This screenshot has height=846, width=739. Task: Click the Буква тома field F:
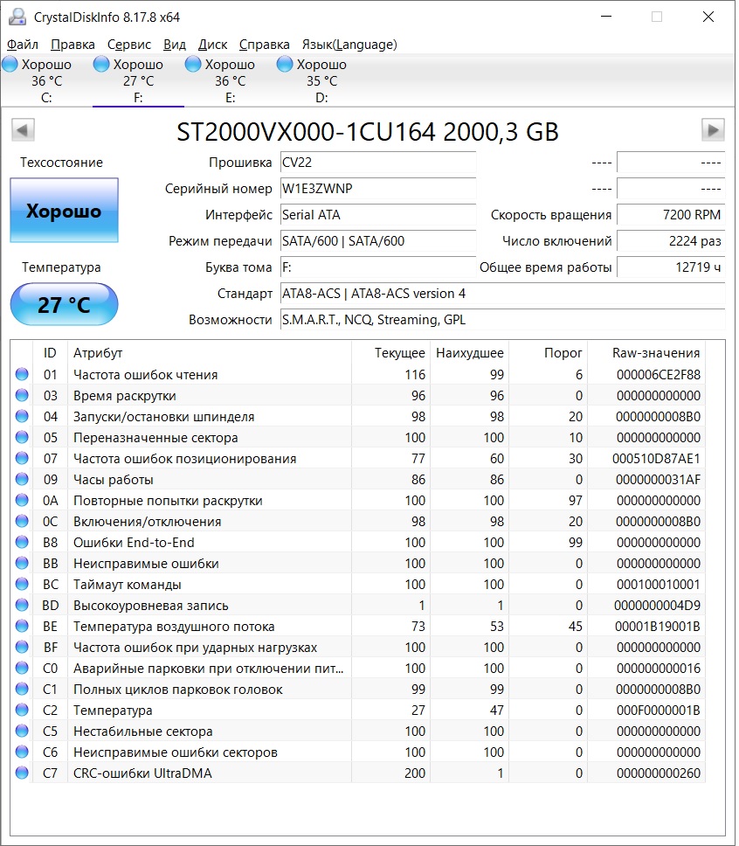coord(378,267)
